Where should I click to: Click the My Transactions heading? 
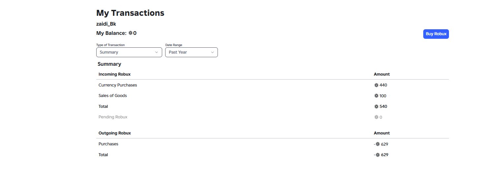[x=130, y=13]
